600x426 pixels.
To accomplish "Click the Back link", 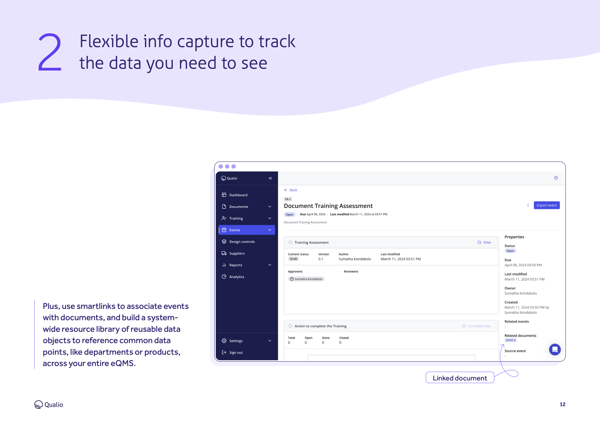I will (x=291, y=190).
